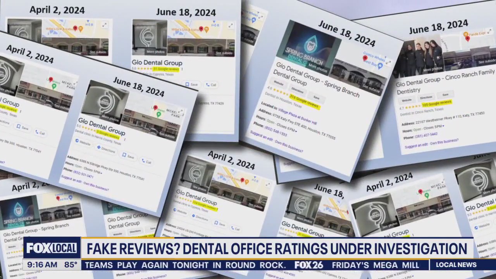Screen dimensions: 496x279
Task: Open the Directions icon on the Spring Branch card
Action: [x=298, y=91]
